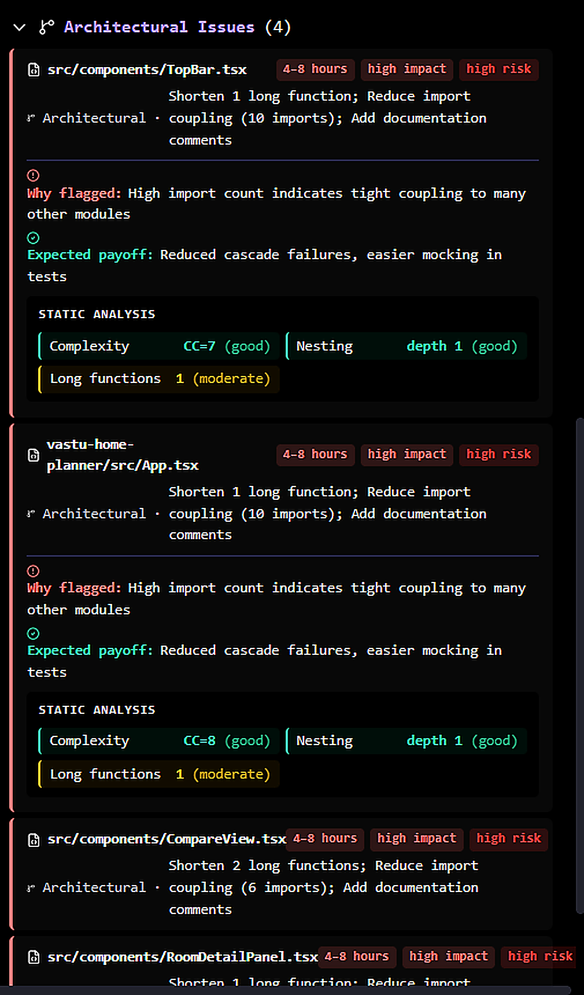Open the src/components/RoomDetailPanel.tsx file name
This screenshot has width=584, height=995.
click(x=183, y=957)
